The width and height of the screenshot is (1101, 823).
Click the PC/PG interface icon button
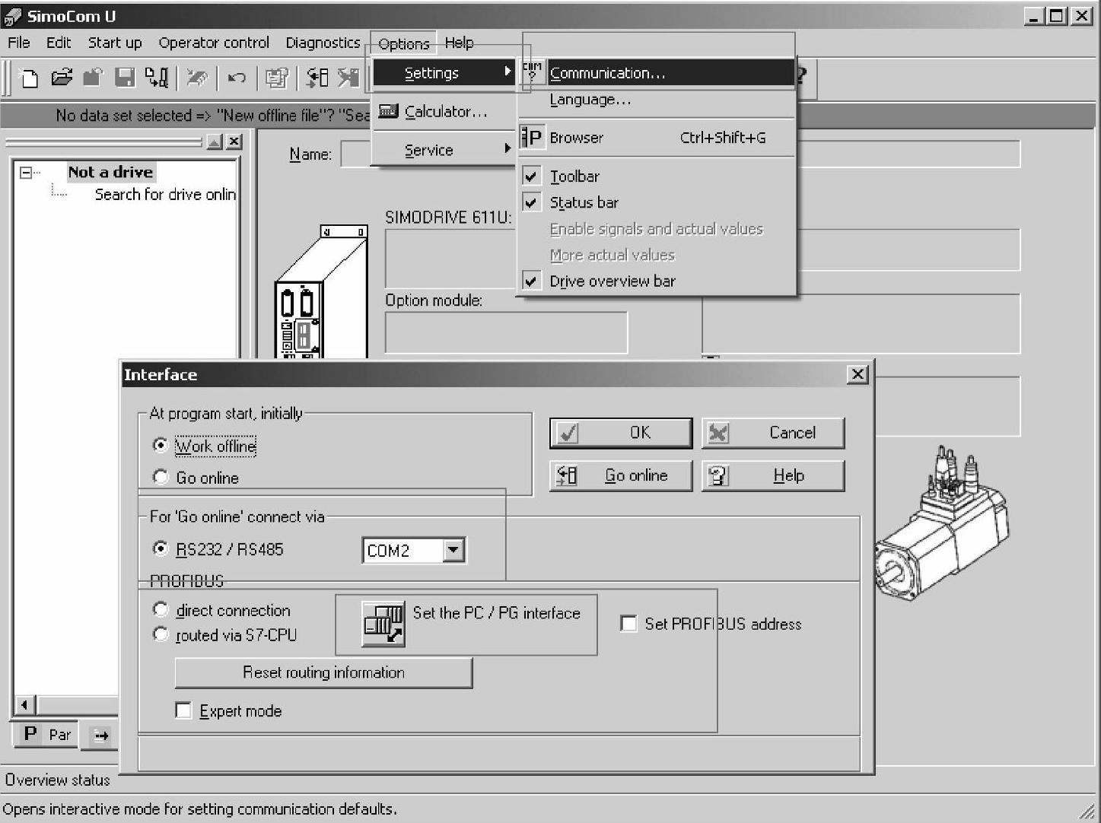pyautogui.click(x=383, y=624)
